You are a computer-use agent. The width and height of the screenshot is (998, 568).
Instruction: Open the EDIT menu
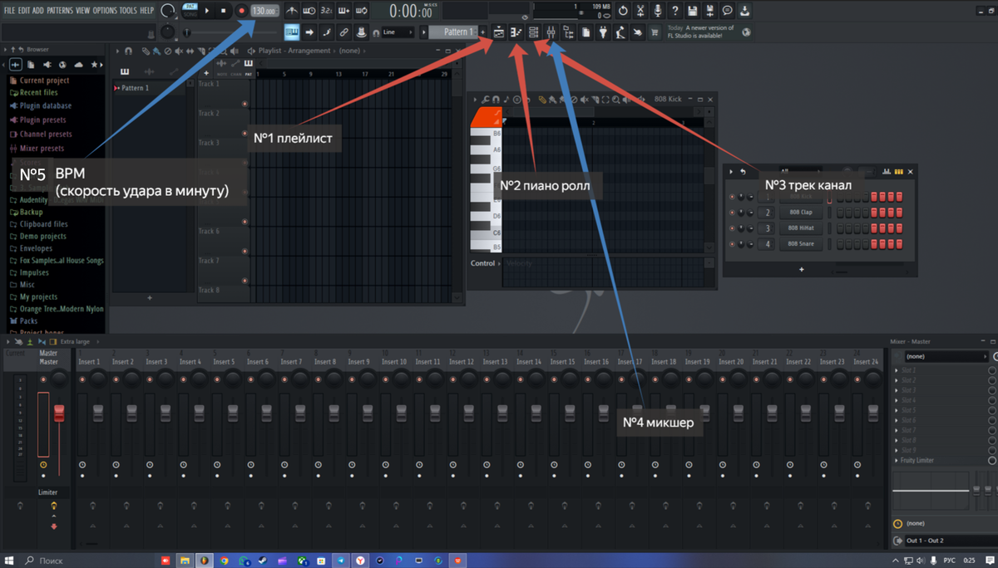pos(24,10)
